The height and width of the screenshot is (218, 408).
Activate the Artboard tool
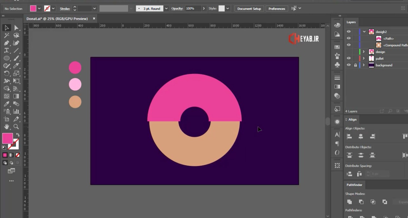click(6, 119)
